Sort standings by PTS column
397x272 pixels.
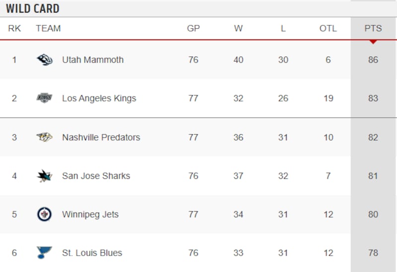click(x=373, y=29)
